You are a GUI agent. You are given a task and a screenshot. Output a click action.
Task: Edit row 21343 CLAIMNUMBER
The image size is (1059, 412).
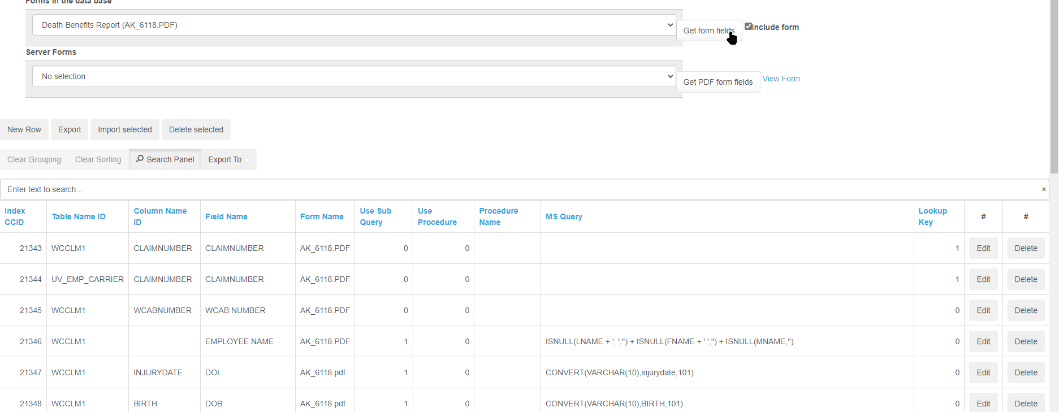click(x=983, y=248)
